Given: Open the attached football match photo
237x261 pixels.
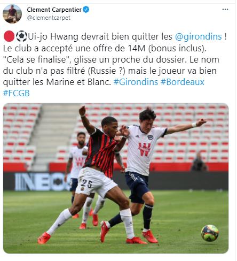Looking at the screenshot, I should tap(116, 178).
